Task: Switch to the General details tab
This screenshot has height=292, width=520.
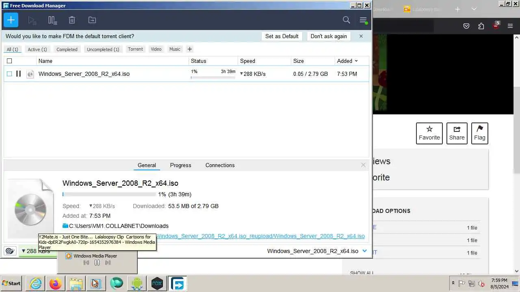Action: pos(147,165)
